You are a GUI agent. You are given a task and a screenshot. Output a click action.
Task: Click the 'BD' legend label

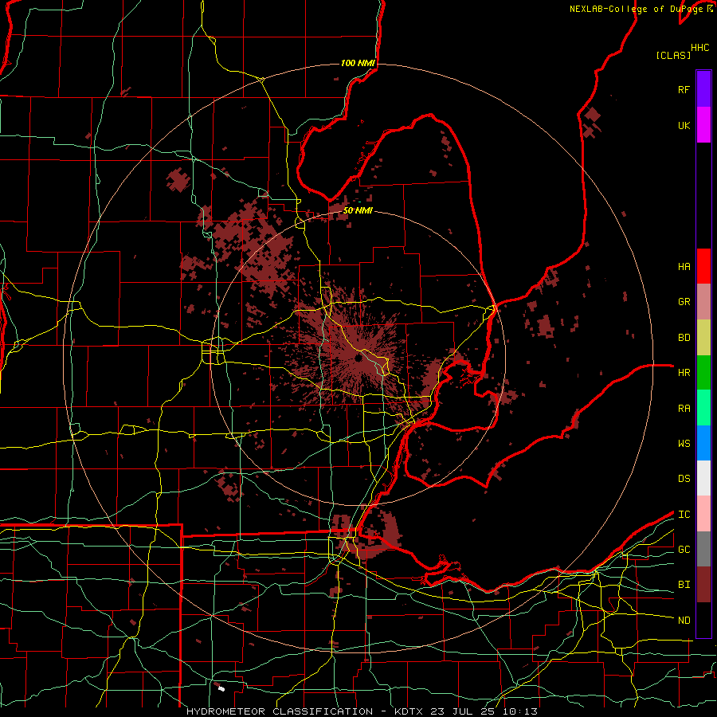[x=684, y=338]
